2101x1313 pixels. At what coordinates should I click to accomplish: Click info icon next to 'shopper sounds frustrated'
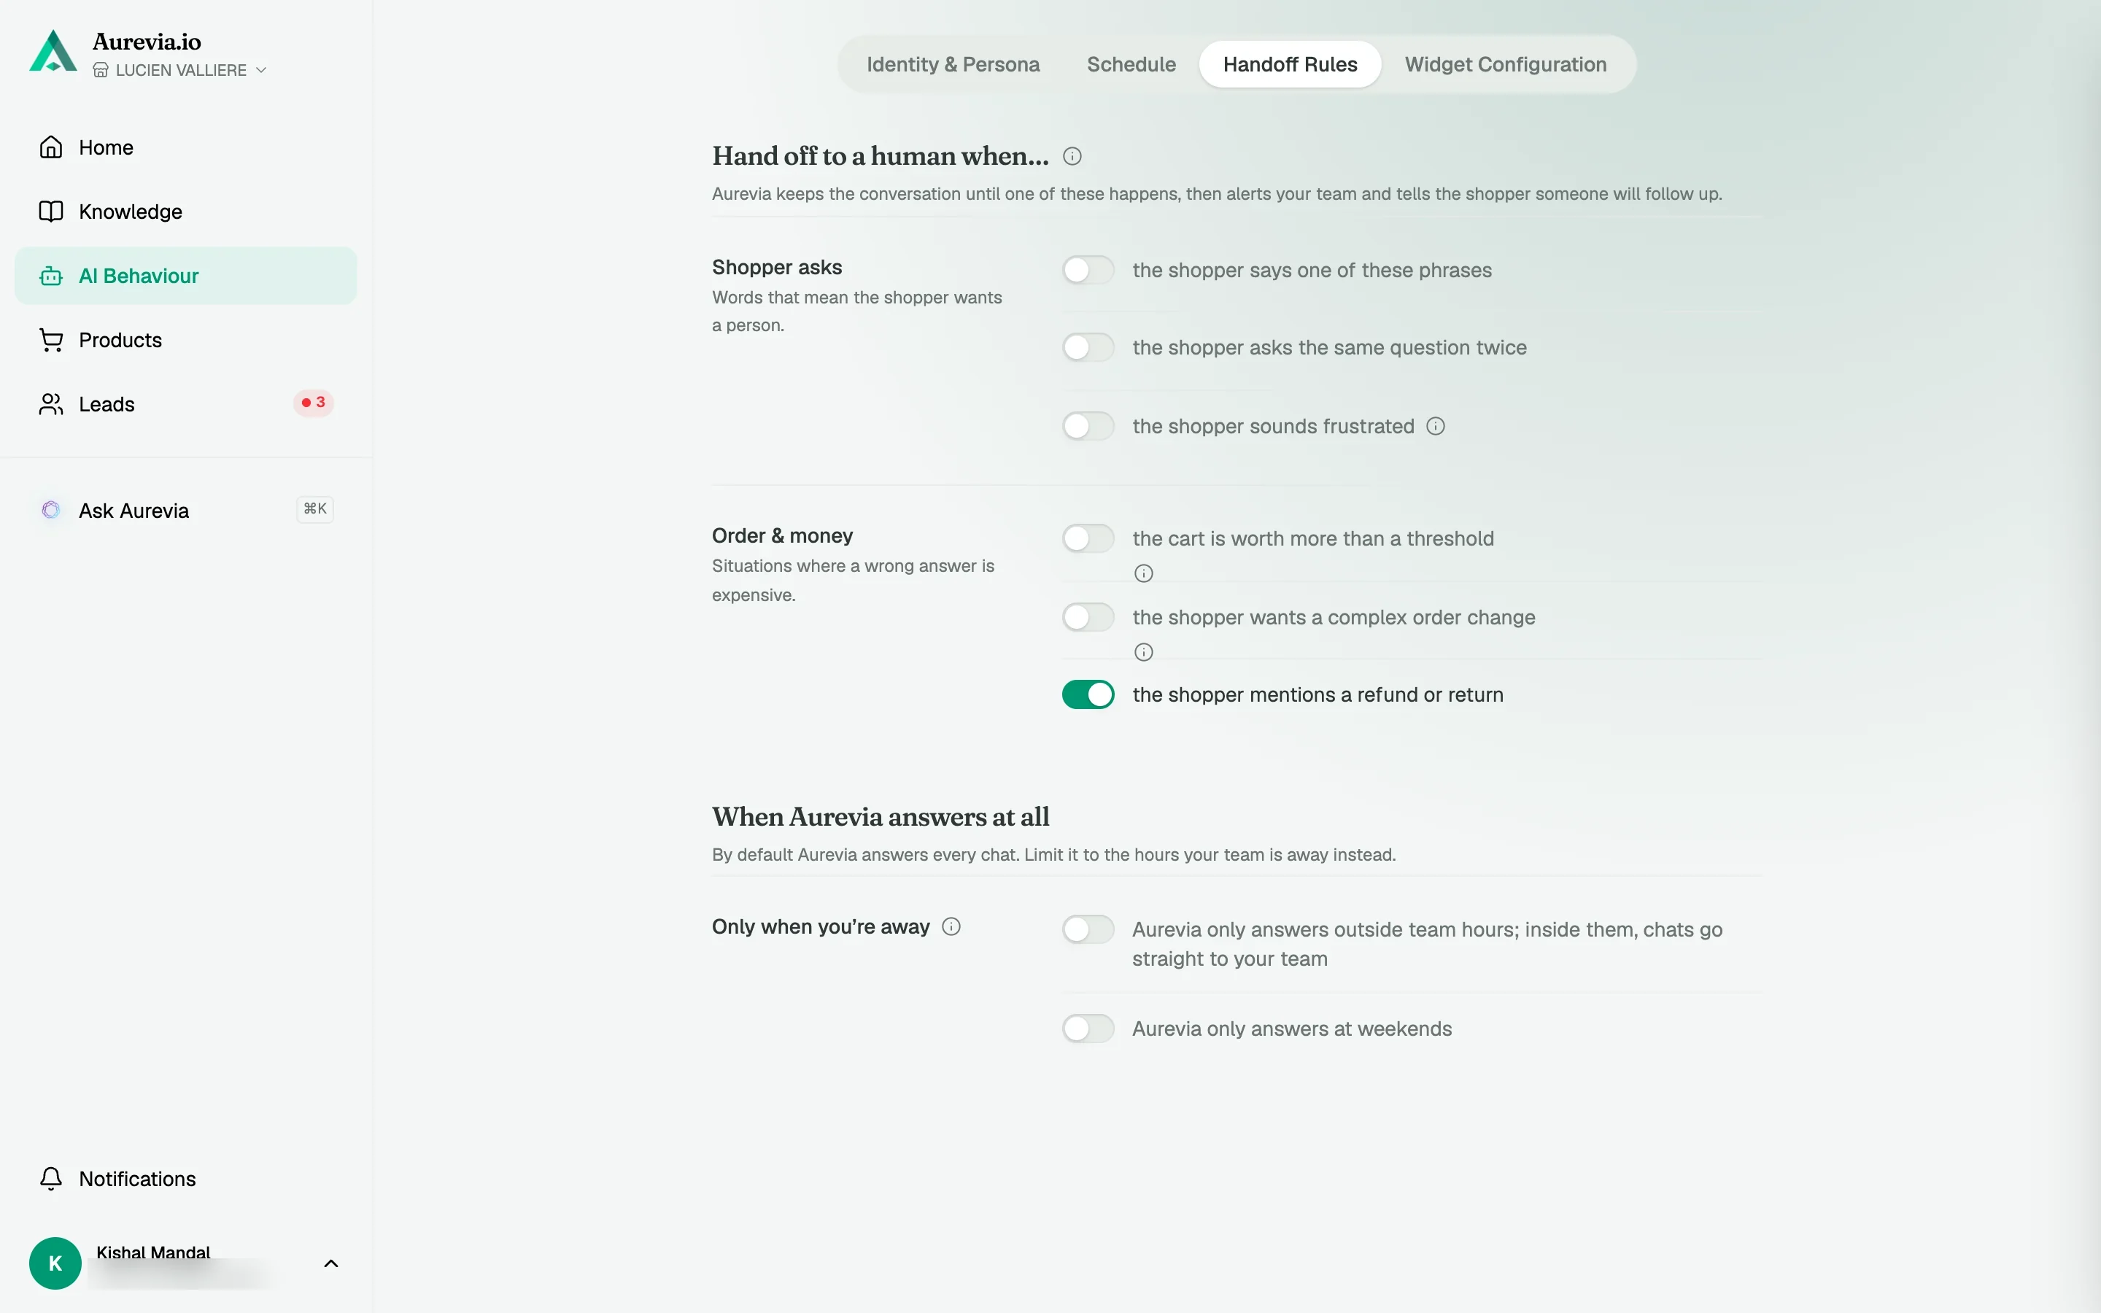[x=1436, y=427]
